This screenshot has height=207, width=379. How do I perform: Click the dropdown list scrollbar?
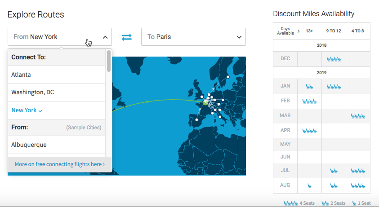point(109,61)
